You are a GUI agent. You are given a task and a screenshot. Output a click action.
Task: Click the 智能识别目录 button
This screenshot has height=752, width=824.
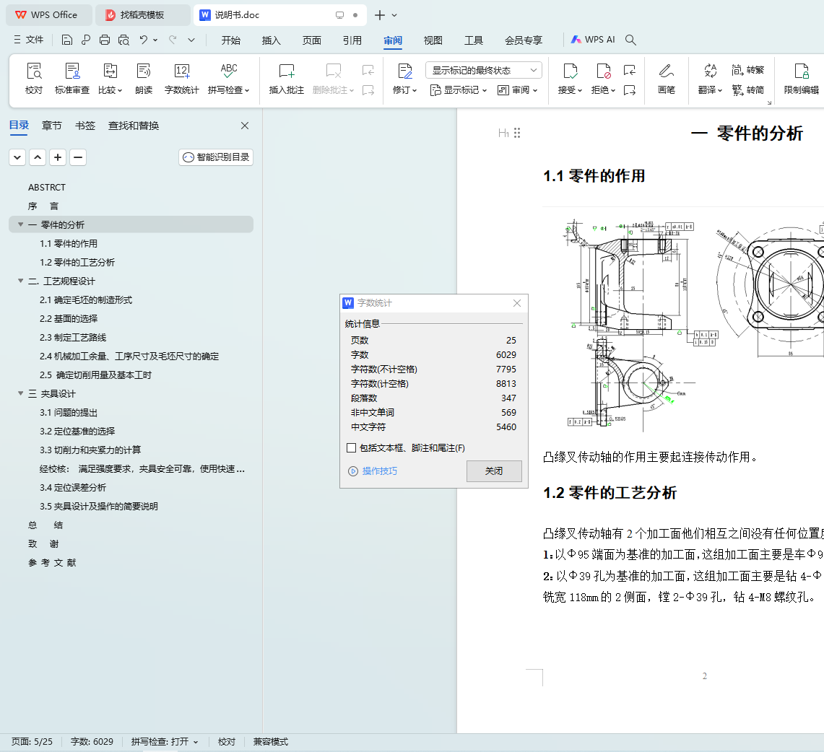point(216,157)
